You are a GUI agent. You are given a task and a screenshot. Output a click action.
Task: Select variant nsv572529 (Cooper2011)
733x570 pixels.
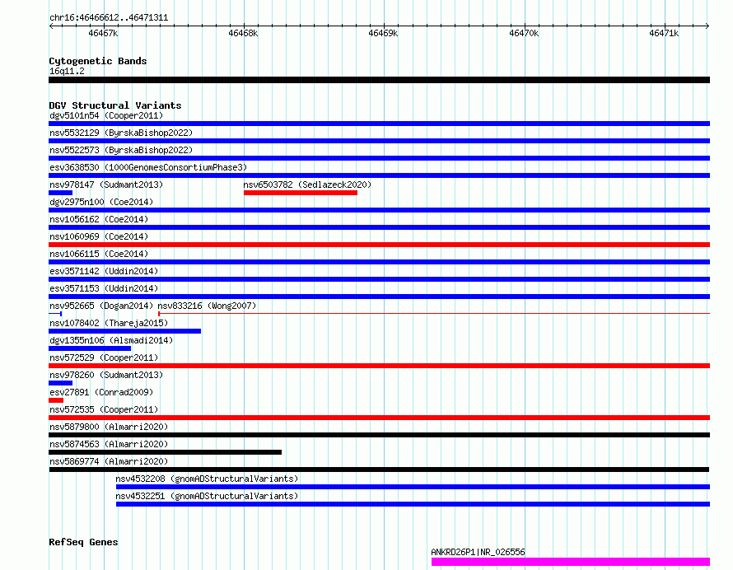[104, 357]
